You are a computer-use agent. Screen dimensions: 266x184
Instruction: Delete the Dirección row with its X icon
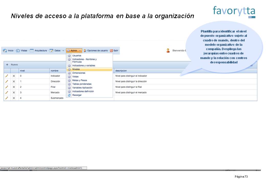click(x=14, y=82)
